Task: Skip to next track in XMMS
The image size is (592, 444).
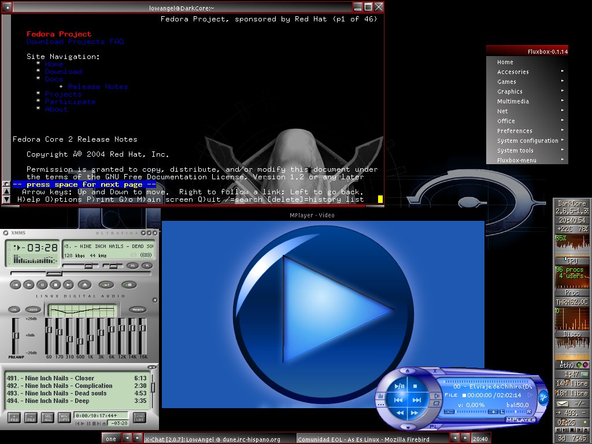Action: [68, 284]
